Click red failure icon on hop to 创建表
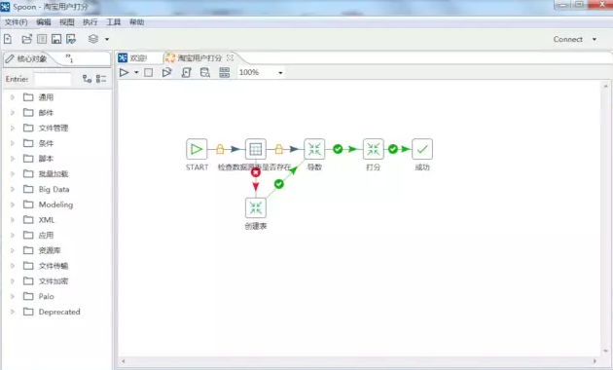Viewport: 613px width, 370px height. (256, 172)
